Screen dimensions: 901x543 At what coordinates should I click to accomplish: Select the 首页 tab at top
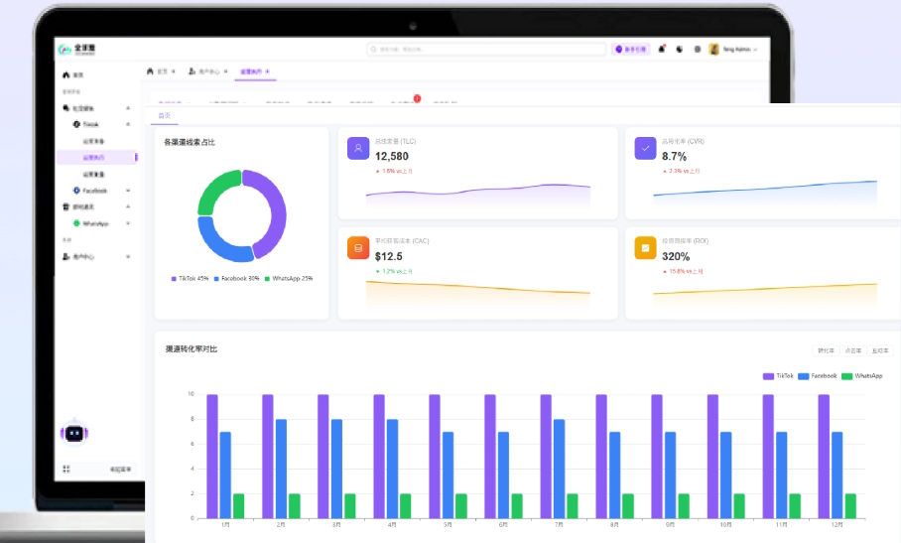tap(161, 71)
